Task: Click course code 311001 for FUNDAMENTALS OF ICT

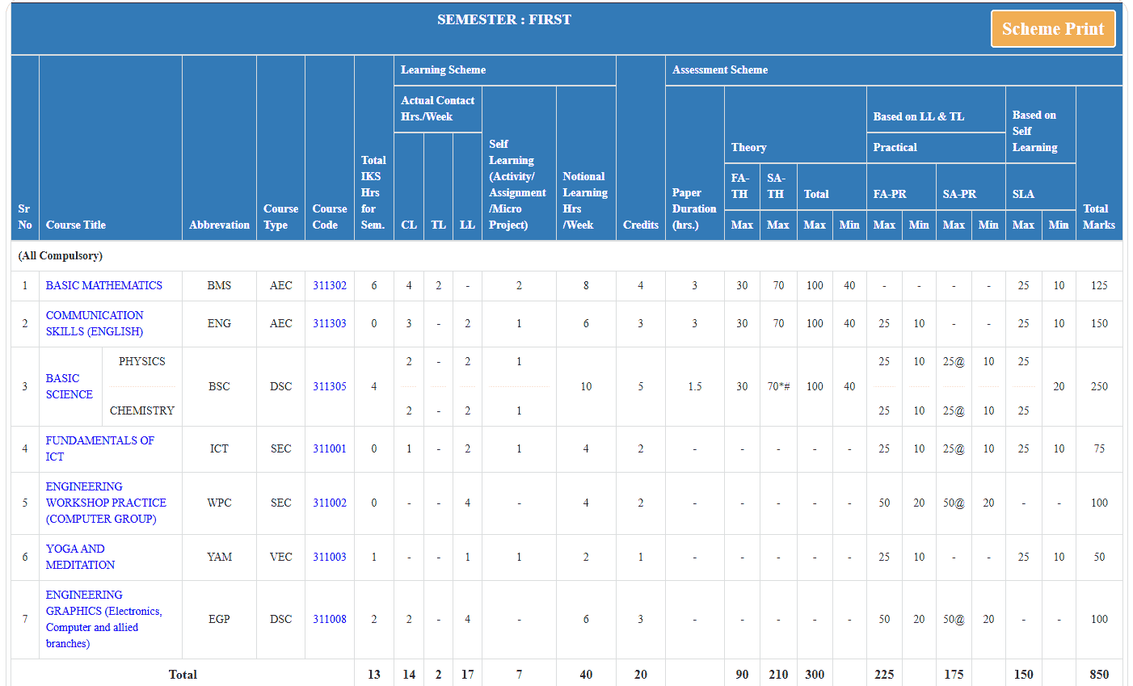Action: [329, 448]
